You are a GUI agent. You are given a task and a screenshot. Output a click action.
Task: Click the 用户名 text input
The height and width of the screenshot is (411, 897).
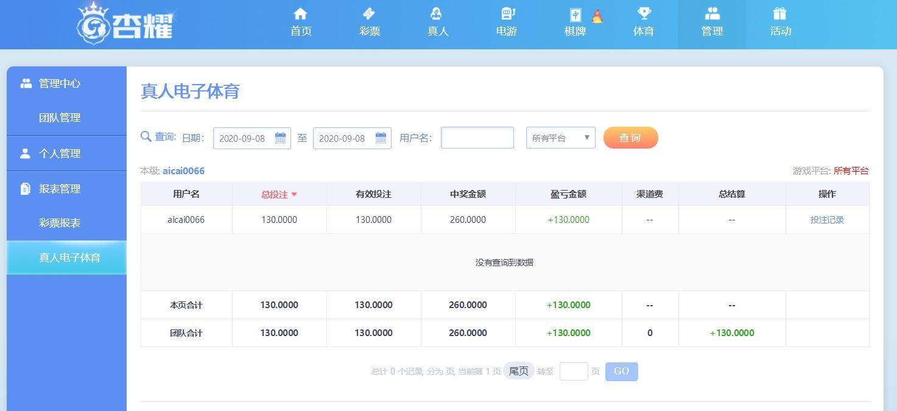(477, 138)
